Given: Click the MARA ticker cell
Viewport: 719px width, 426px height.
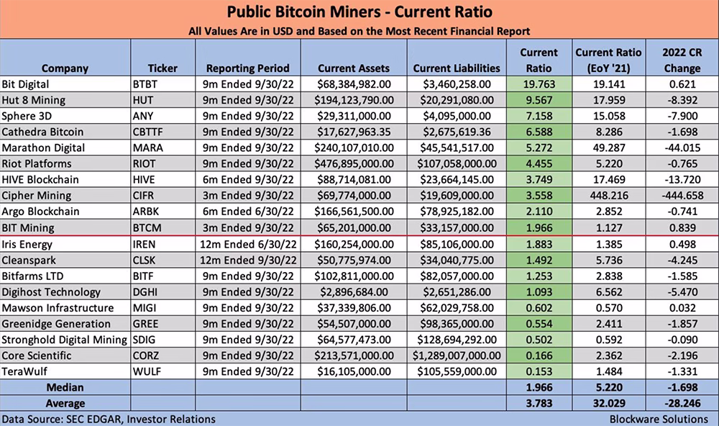Looking at the screenshot, I should (162, 148).
